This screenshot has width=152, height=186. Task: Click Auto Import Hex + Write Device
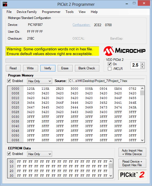tap(132, 152)
